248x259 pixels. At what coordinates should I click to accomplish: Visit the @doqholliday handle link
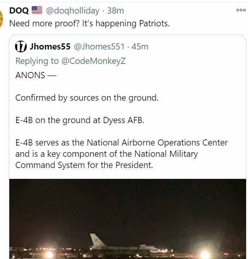click(x=73, y=10)
